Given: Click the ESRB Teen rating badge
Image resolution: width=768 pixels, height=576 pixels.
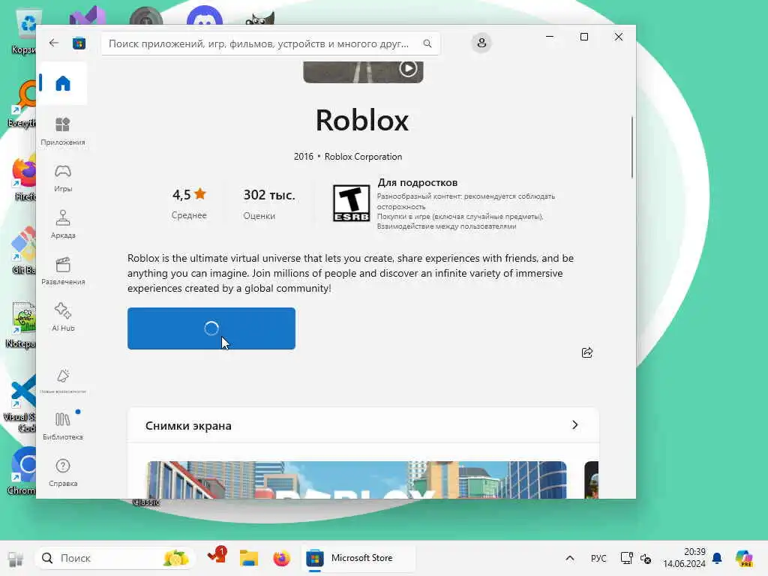Looking at the screenshot, I should (351, 203).
